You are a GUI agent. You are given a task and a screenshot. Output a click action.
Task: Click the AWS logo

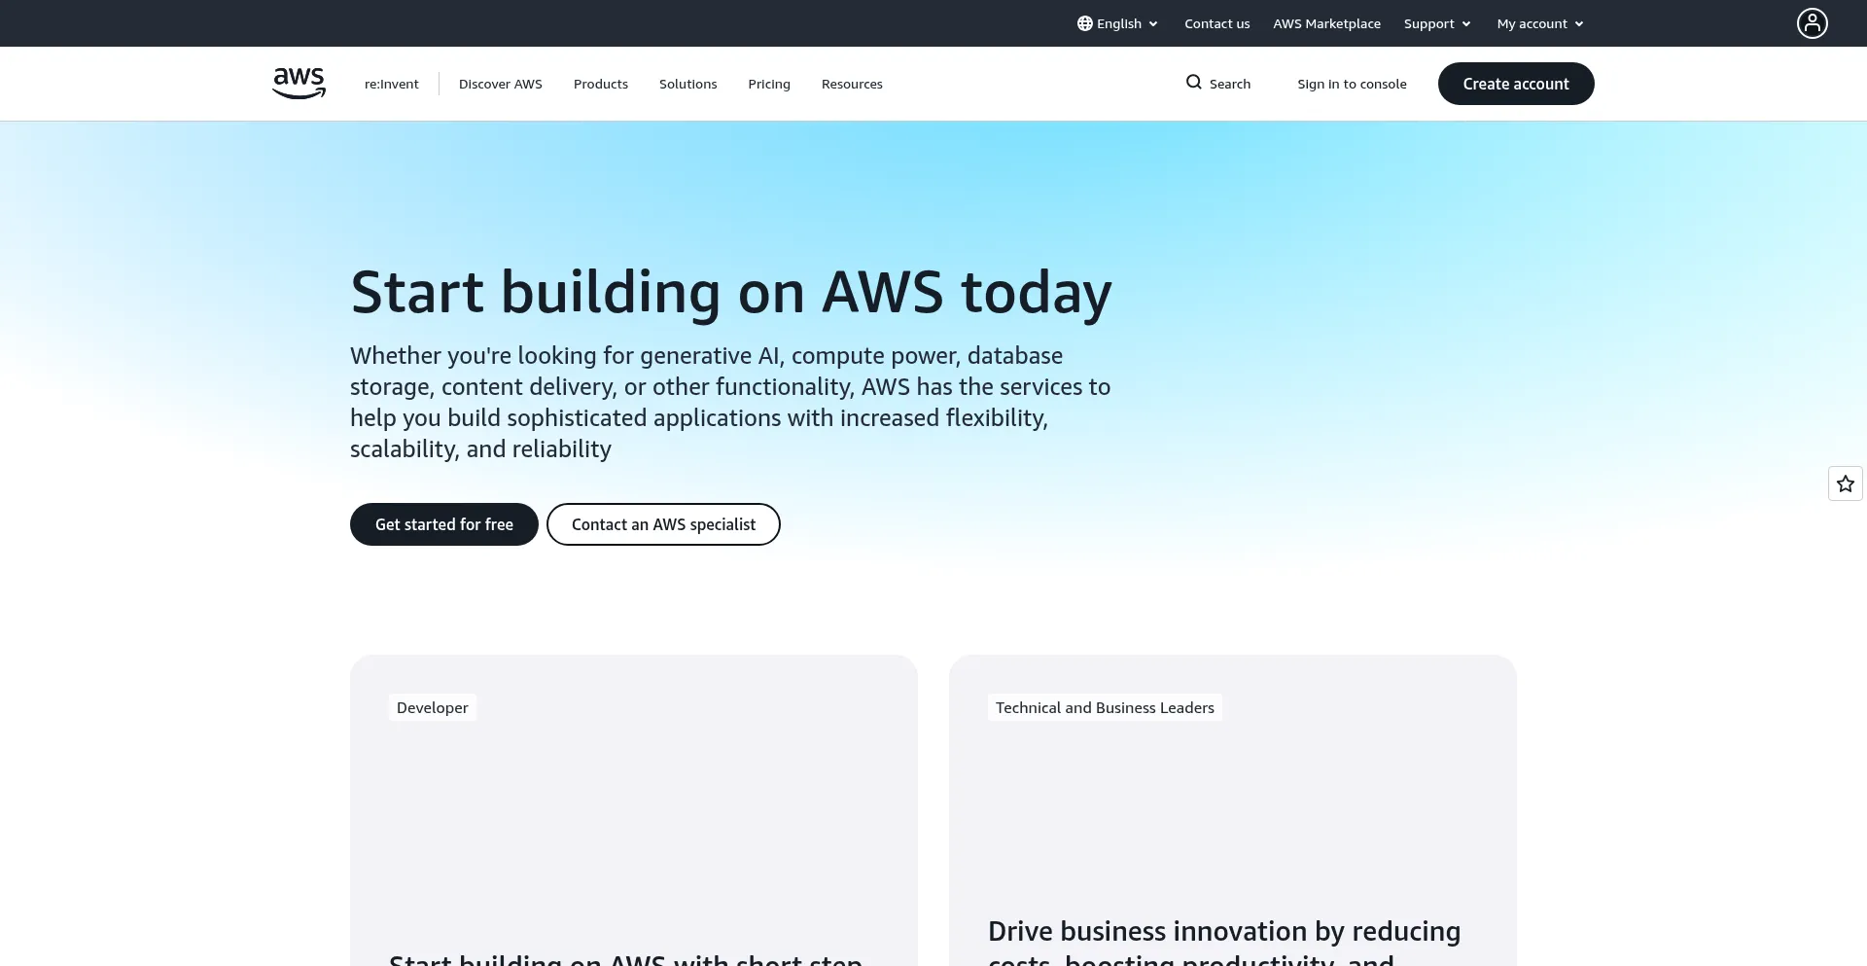pyautogui.click(x=299, y=84)
